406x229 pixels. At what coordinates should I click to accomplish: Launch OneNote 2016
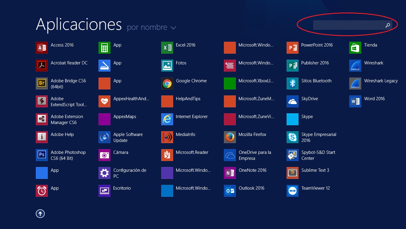230,173
